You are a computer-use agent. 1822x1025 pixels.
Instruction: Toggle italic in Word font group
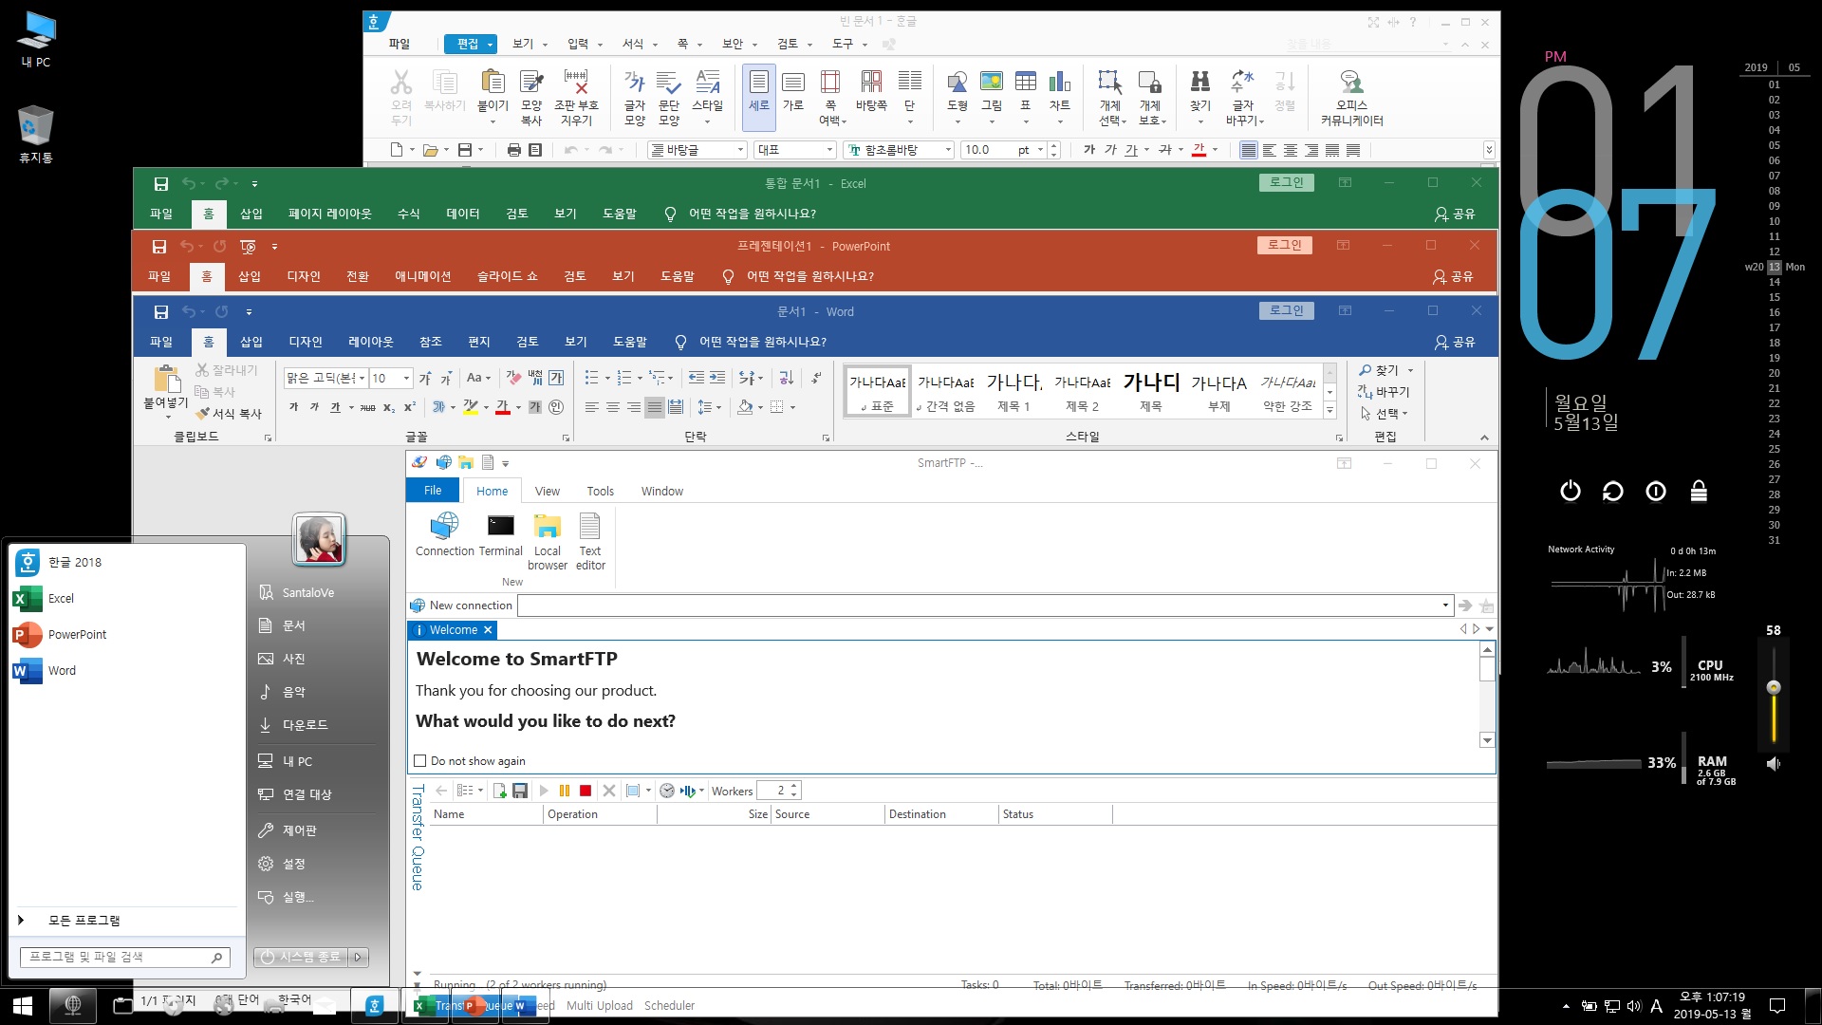[315, 407]
